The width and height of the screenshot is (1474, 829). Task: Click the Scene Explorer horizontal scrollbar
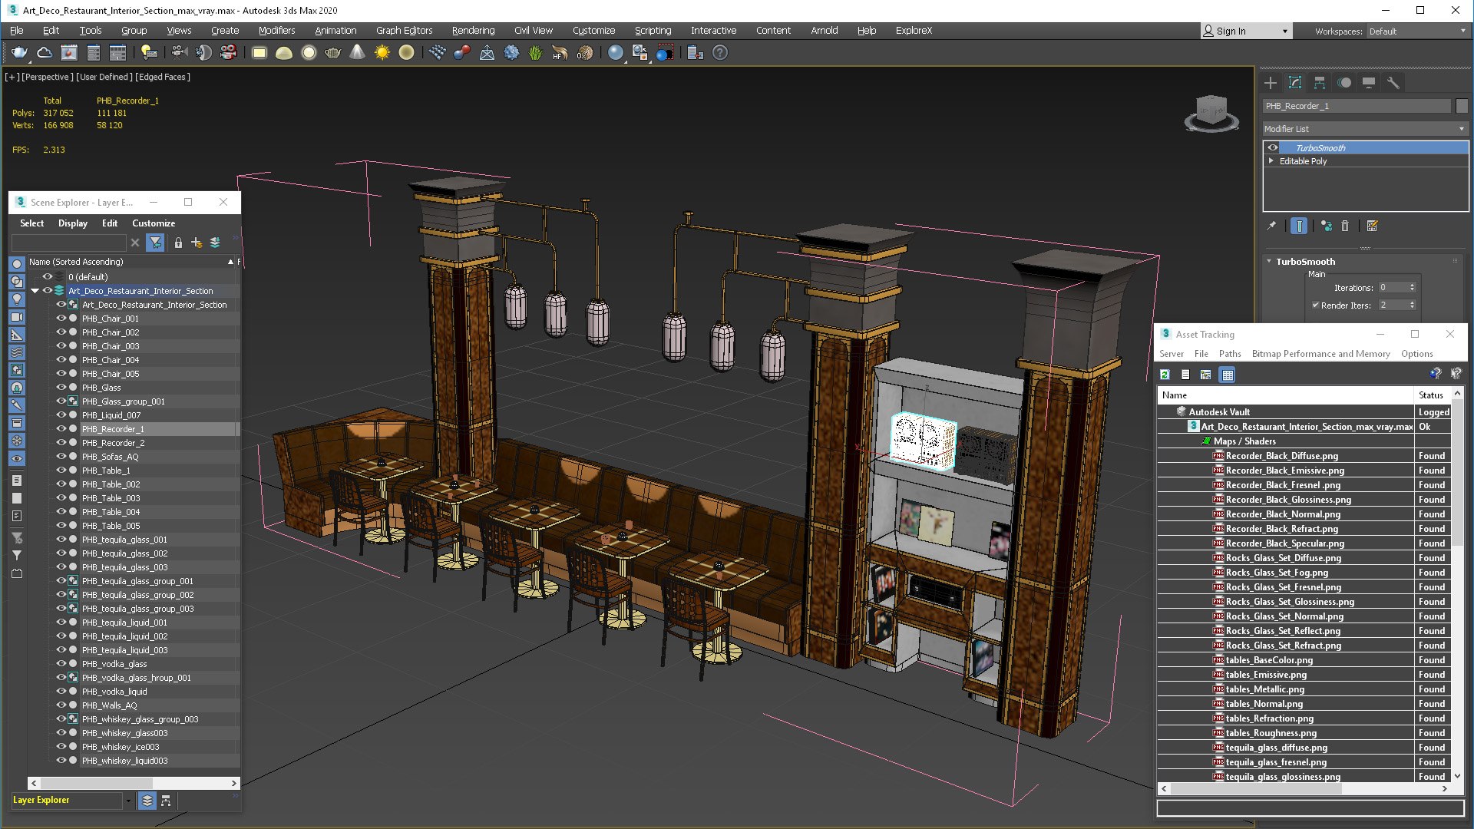(96, 783)
